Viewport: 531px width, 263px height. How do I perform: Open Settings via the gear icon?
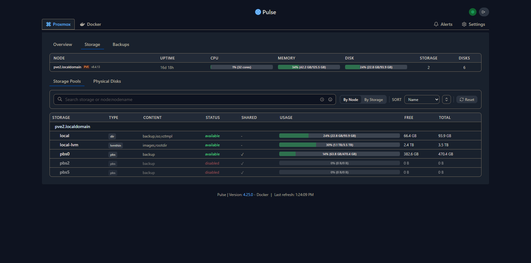click(x=464, y=24)
